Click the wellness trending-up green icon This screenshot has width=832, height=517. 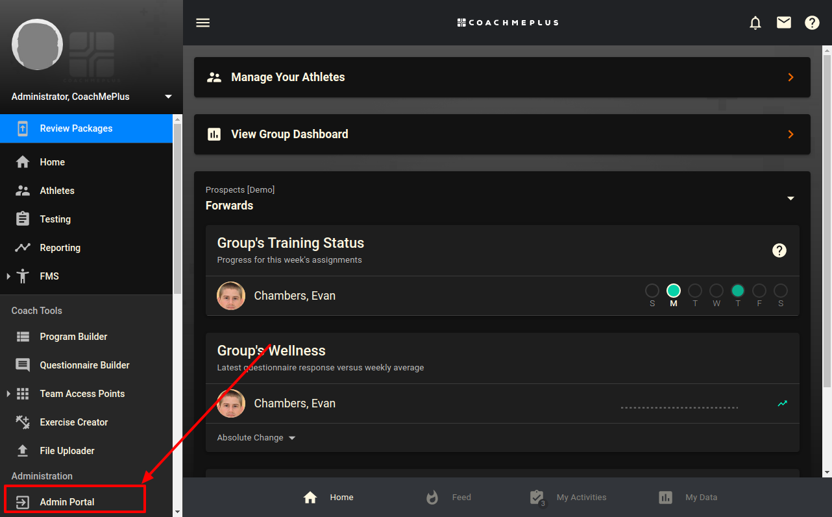tap(783, 403)
